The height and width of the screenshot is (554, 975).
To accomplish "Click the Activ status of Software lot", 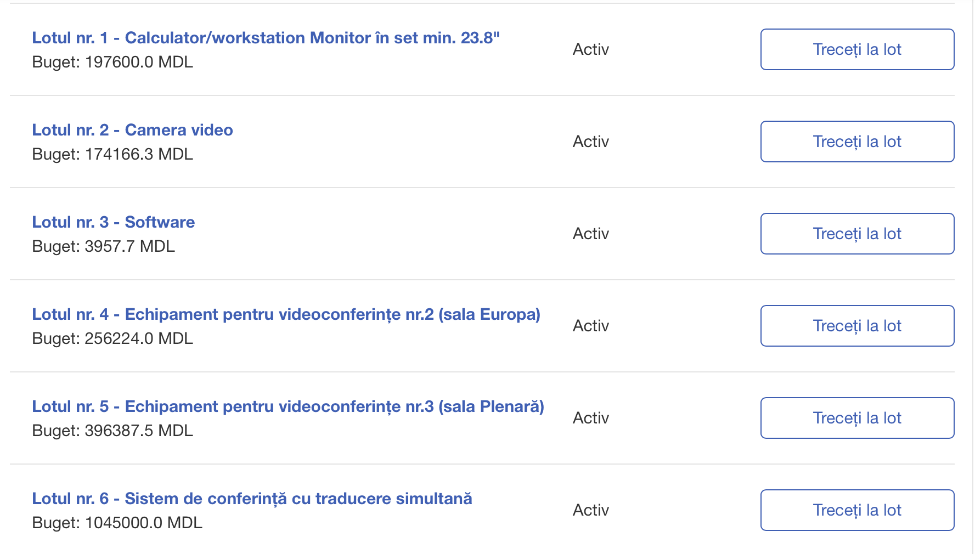I will 590,234.
